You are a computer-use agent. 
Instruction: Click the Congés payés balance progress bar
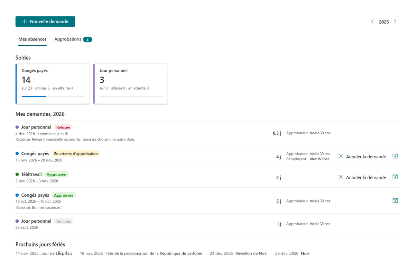point(53,96)
